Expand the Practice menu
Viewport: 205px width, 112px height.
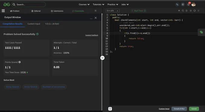point(113,4)
